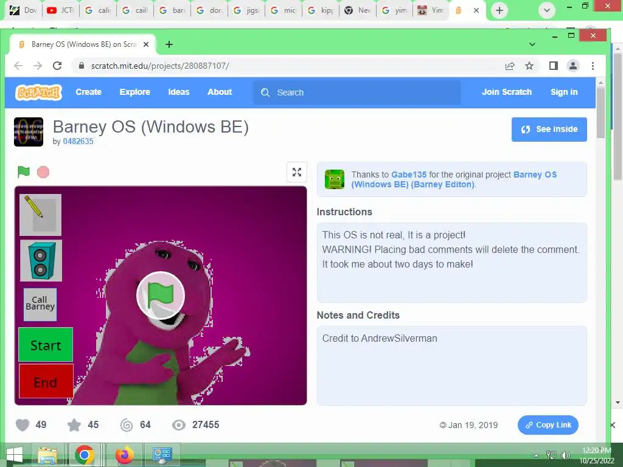Favorite the project with star icon

74,425
